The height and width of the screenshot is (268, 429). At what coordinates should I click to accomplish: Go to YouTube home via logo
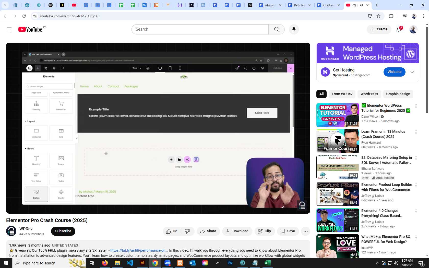point(30,29)
